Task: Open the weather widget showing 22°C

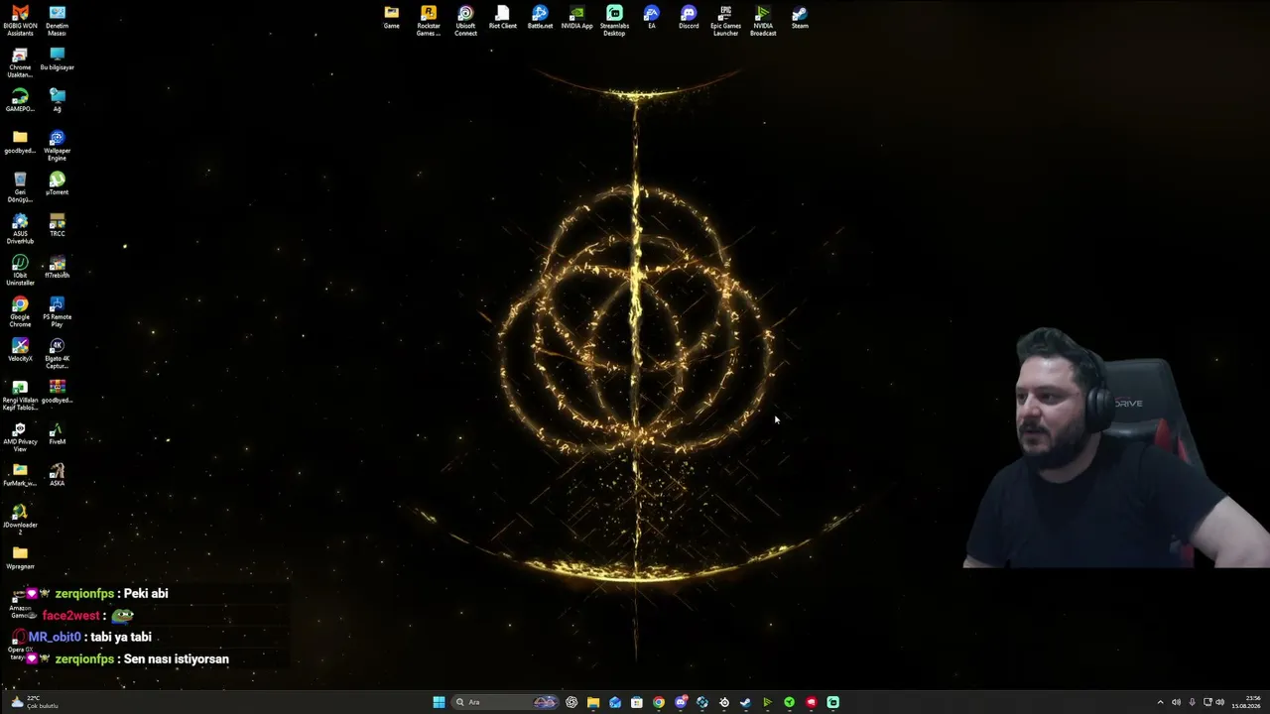Action: [x=34, y=702]
